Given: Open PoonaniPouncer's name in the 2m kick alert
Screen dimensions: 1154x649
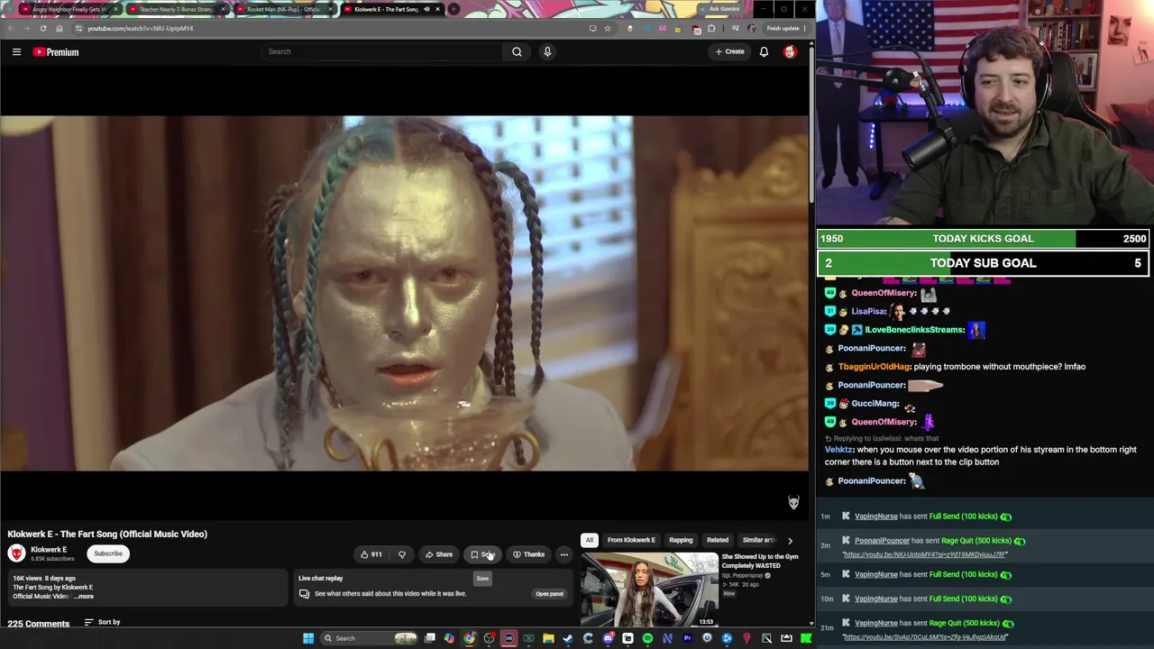Looking at the screenshot, I should (882, 541).
